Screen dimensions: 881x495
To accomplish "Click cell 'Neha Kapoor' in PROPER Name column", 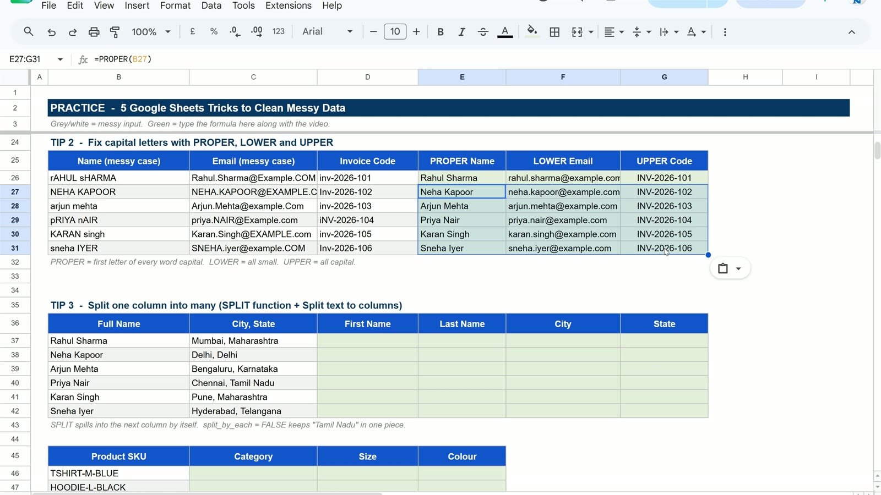I will pos(462,192).
